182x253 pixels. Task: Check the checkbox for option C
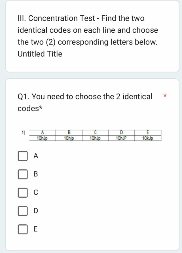point(22,192)
